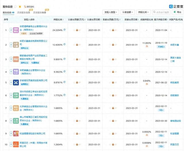Viewport: 184px width, 151px height.
Task: Open related product link 招银国际
Action: 175,95
